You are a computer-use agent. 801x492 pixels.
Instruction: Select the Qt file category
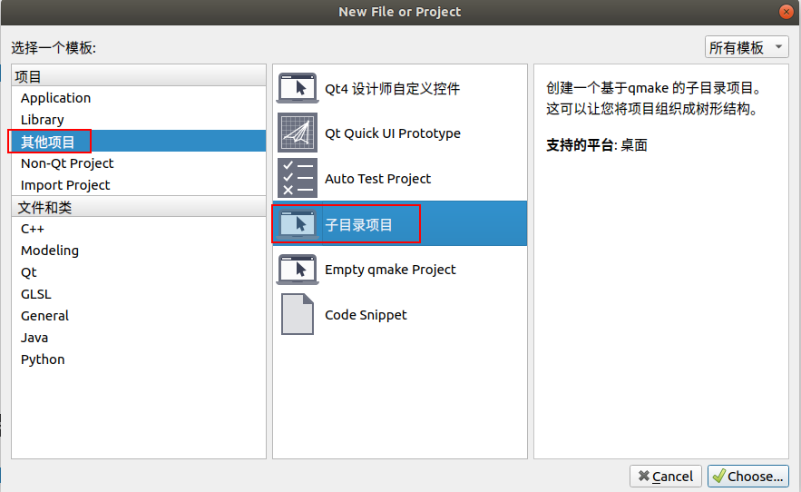(139, 272)
